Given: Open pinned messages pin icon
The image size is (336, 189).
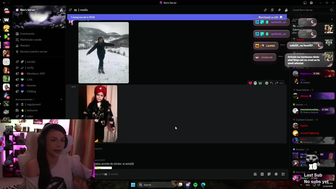Looking at the screenshot, I should [279, 10].
